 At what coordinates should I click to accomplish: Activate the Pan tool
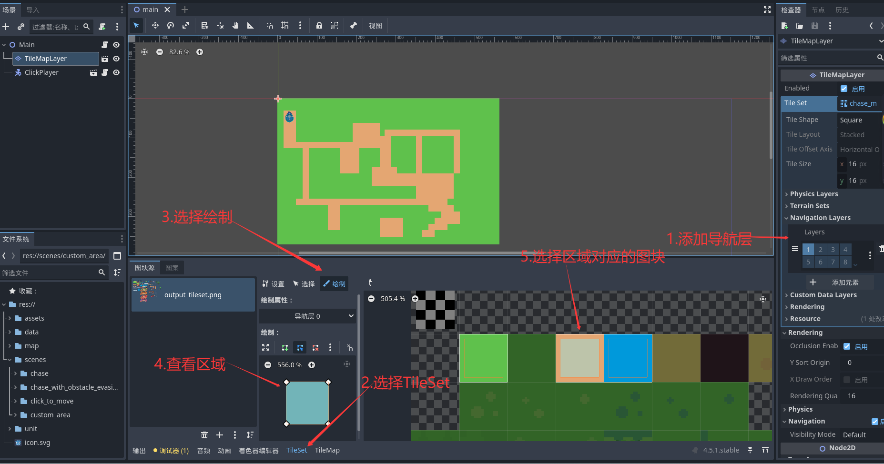point(235,25)
